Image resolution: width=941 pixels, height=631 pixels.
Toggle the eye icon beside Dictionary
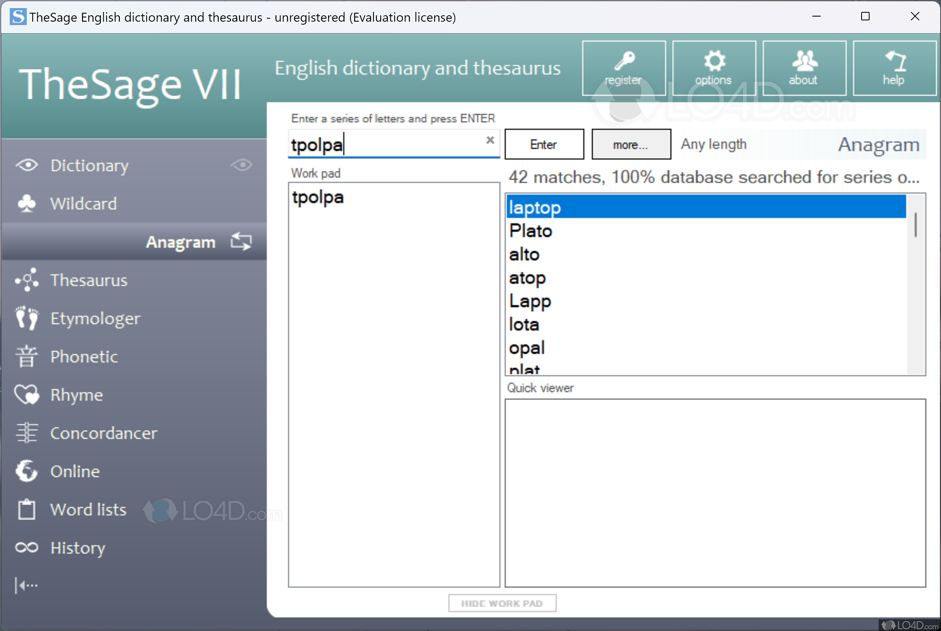click(242, 165)
